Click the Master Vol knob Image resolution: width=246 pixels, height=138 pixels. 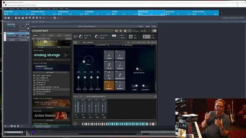point(81,36)
